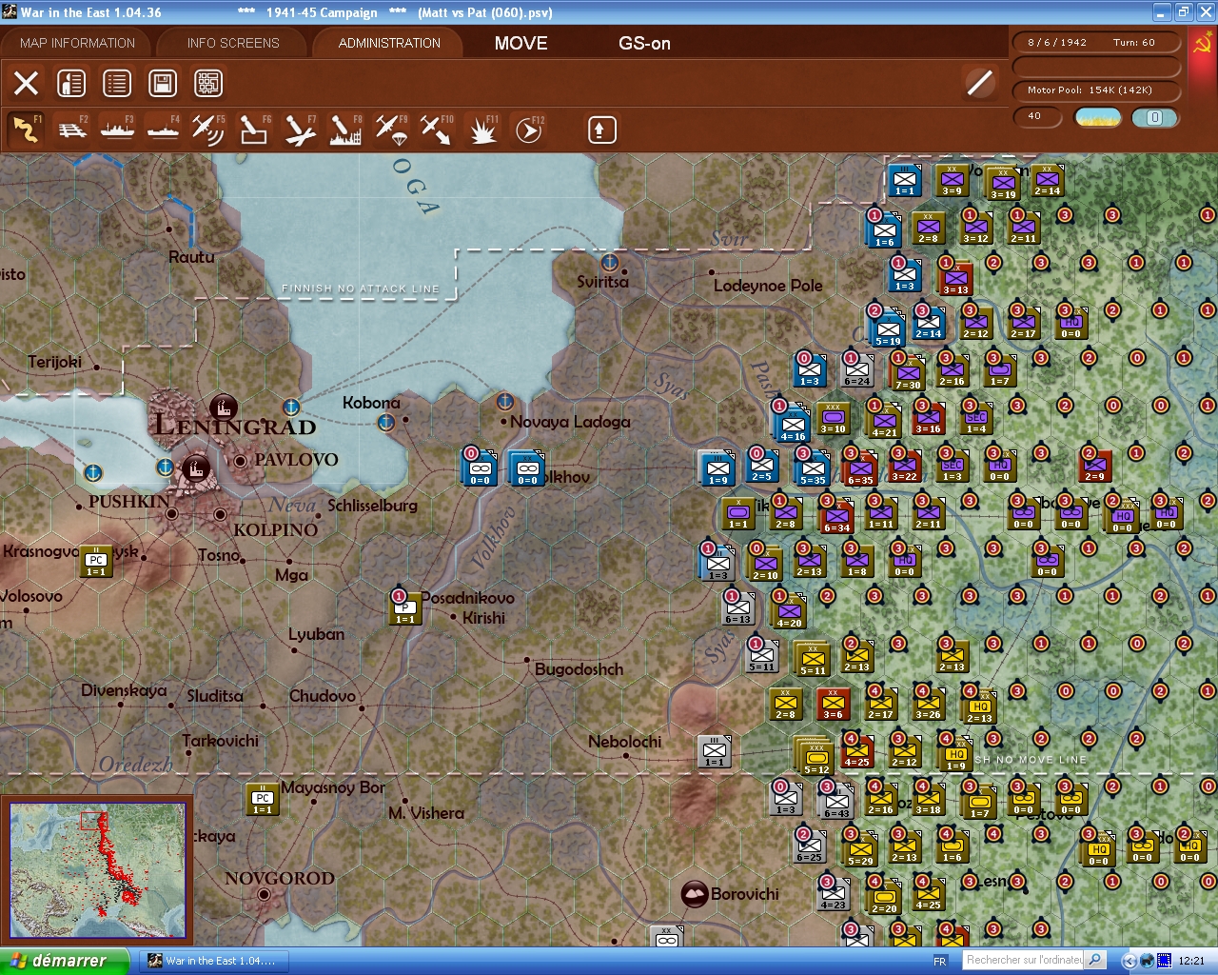Select F4 amphibious transport mode
The image size is (1218, 975).
tap(163, 129)
